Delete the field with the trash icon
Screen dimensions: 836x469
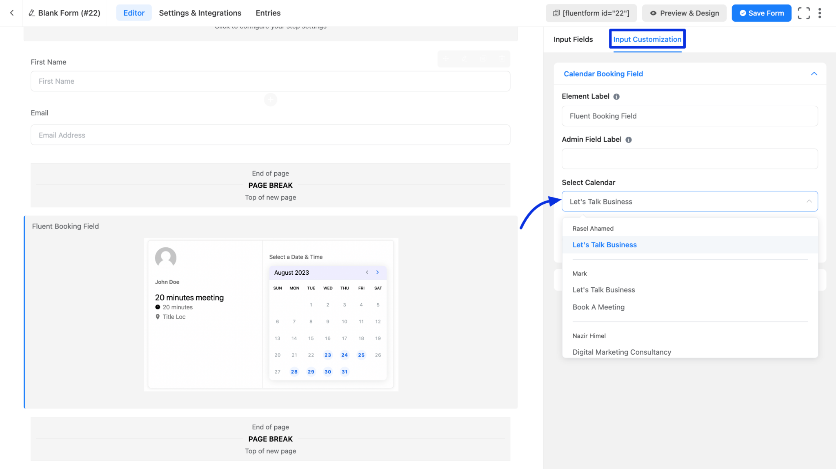(x=502, y=59)
